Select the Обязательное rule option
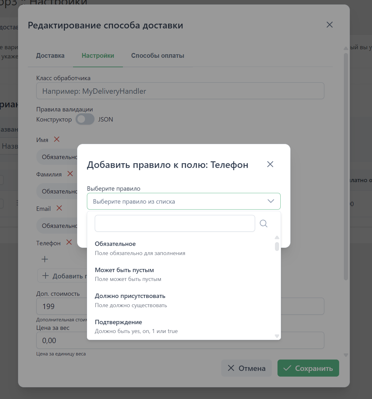Viewport: 372px width, 399px height. coord(140,248)
